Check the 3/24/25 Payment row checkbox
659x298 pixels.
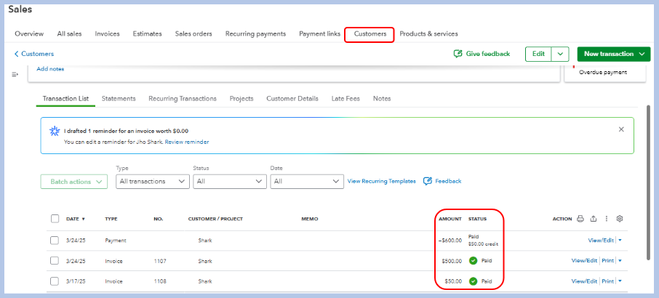tap(55, 241)
